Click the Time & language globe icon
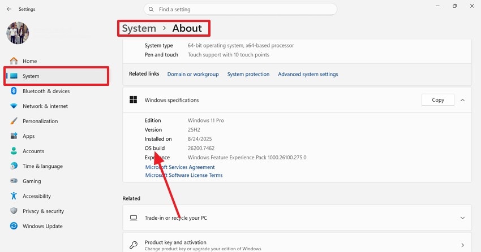The height and width of the screenshot is (252, 481). (14, 166)
